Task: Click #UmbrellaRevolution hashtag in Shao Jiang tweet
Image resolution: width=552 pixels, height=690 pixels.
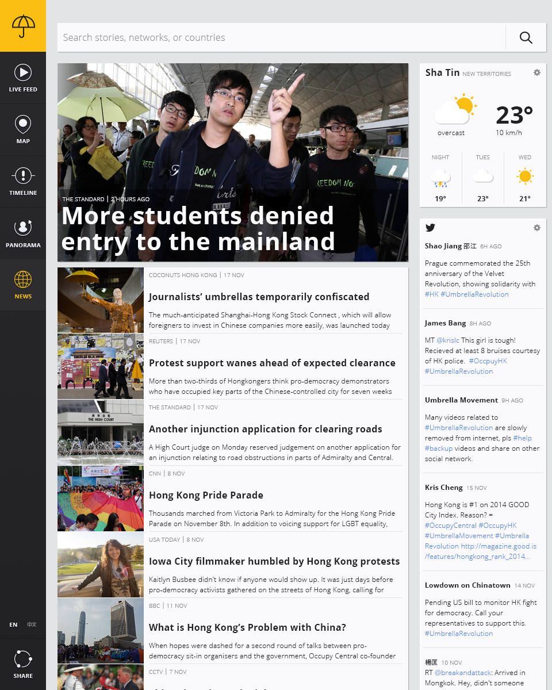Action: tap(474, 294)
